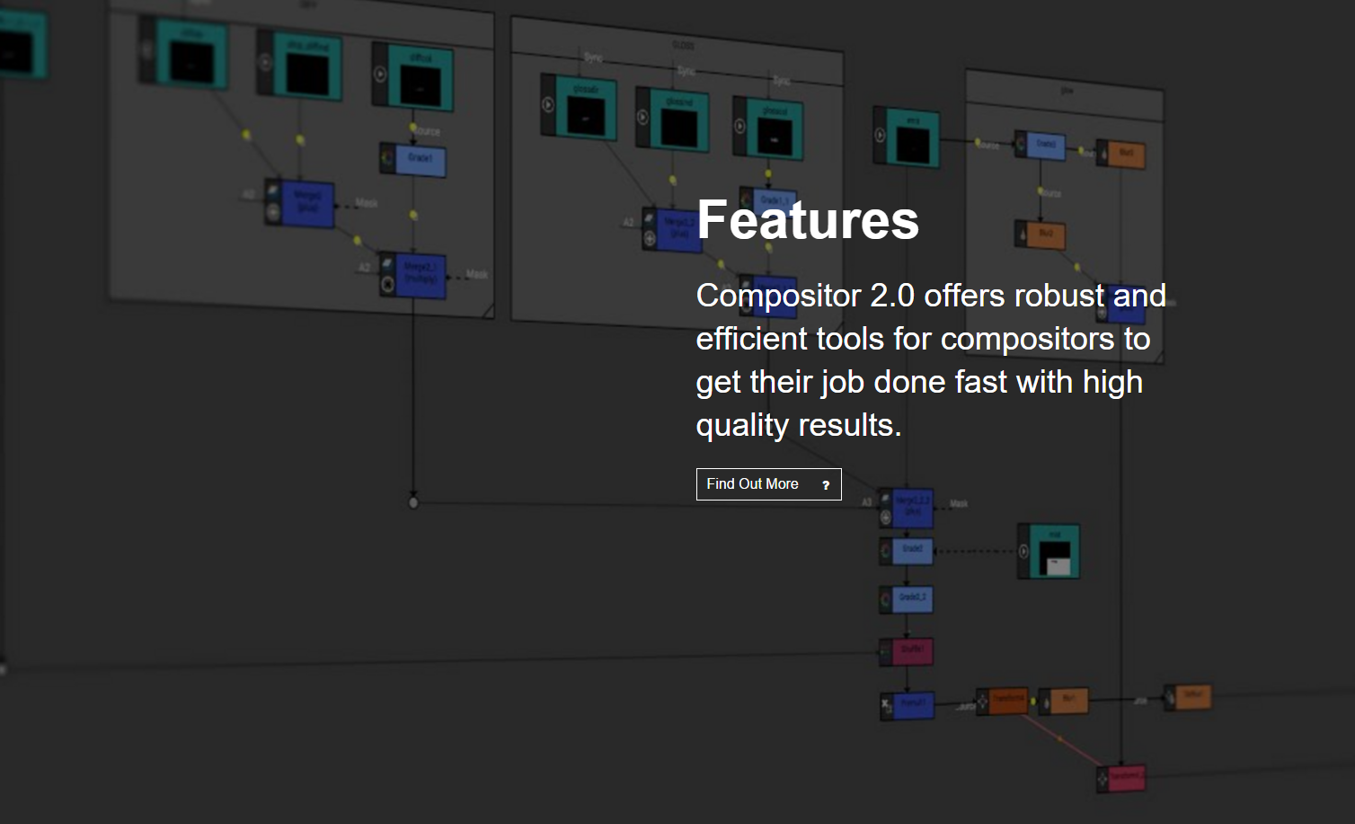Select the magenta Transform node at bottom
1355x824 pixels.
point(1127,777)
